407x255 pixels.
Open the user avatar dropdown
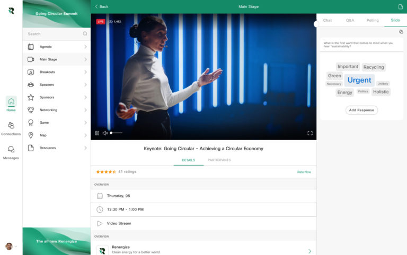(x=11, y=246)
